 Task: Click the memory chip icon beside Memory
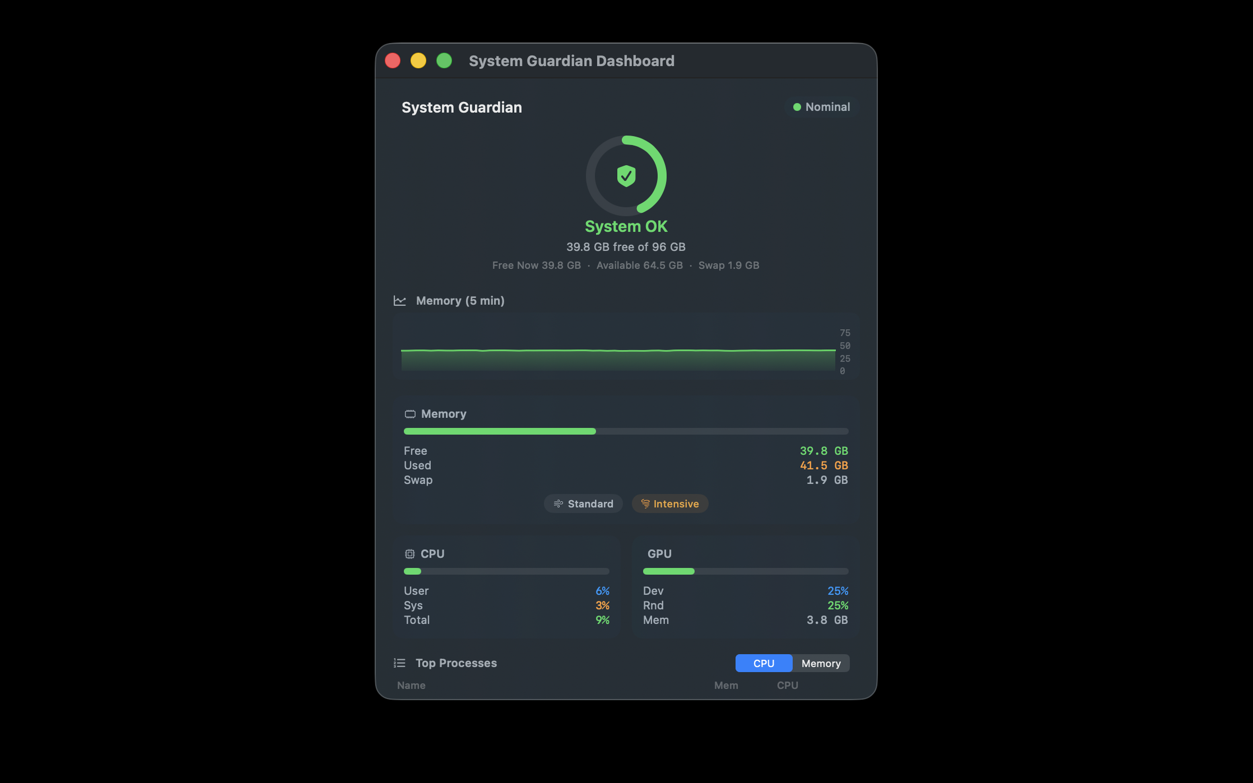click(x=409, y=413)
